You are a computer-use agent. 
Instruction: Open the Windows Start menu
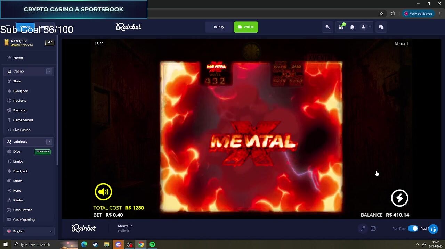point(5,244)
